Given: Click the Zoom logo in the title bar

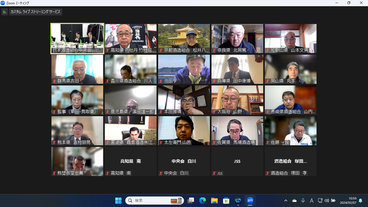Looking at the screenshot, I should (2, 3).
